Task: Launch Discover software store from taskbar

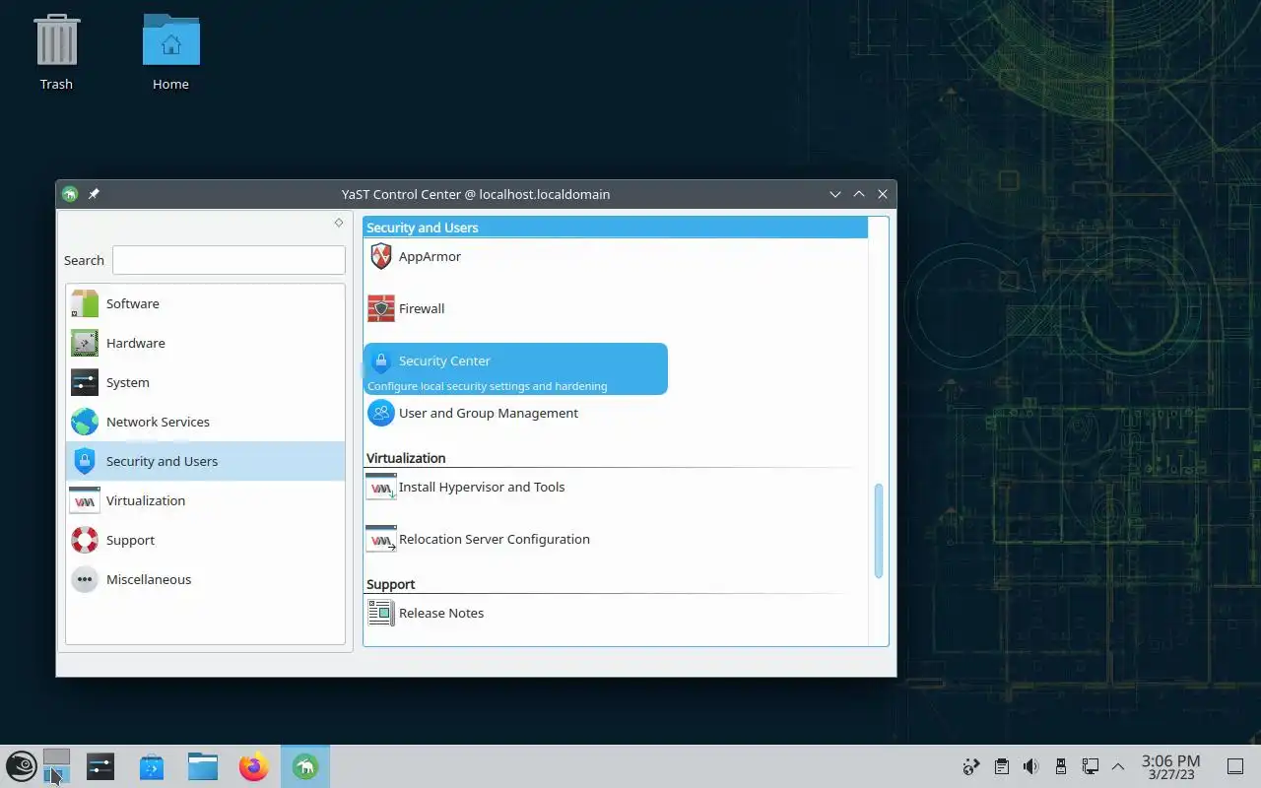Action: pyautogui.click(x=152, y=766)
